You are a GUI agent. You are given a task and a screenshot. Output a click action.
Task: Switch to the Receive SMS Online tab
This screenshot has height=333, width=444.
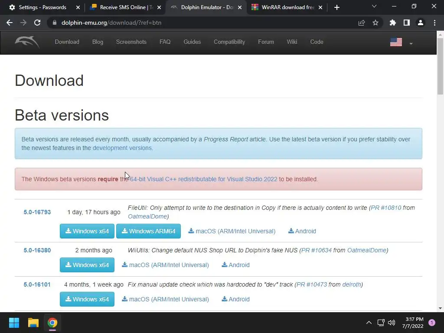point(124,7)
